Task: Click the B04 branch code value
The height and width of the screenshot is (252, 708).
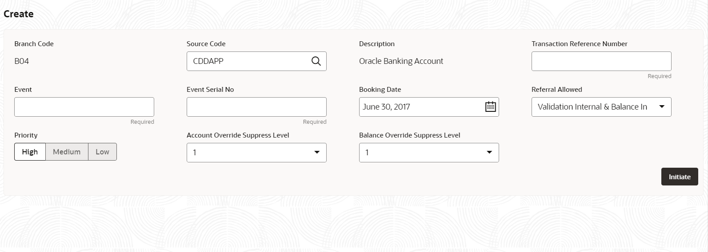Action: [21, 61]
